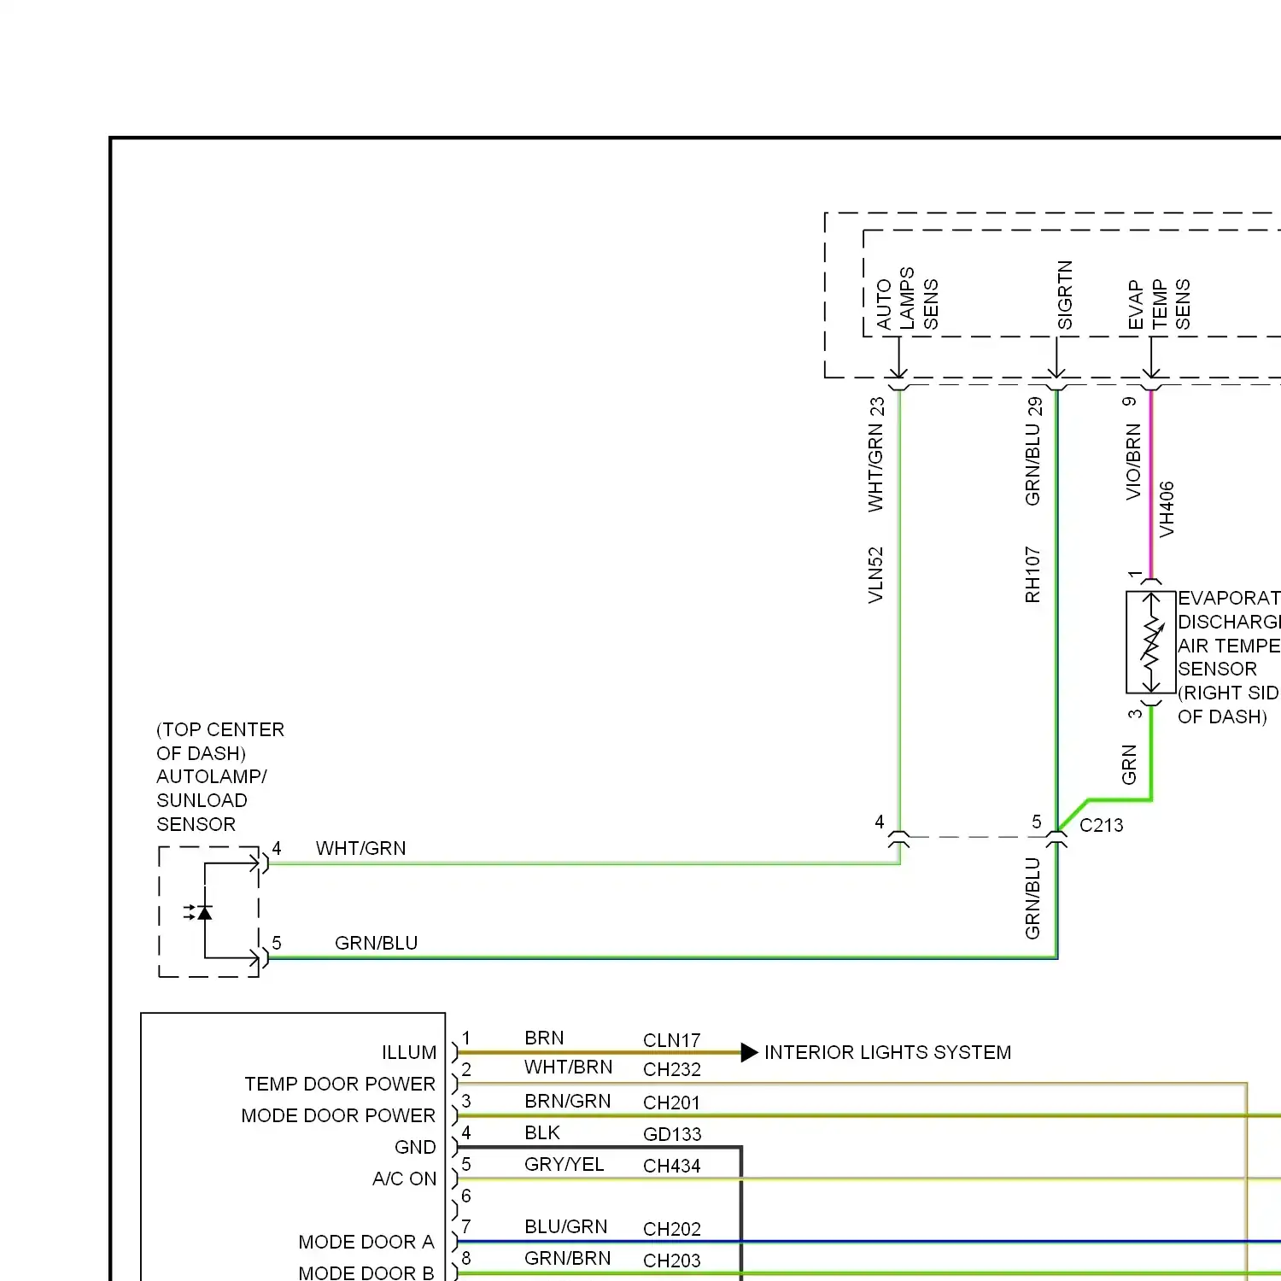Select the TEMP DOOR POWER terminal label
The image size is (1281, 1281).
pos(340,1084)
